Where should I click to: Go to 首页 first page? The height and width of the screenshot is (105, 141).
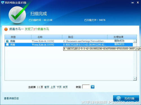pos(47,87)
